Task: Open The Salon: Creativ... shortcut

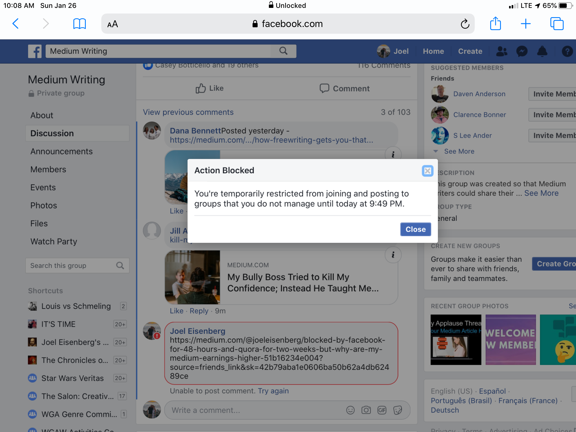Action: [77, 396]
